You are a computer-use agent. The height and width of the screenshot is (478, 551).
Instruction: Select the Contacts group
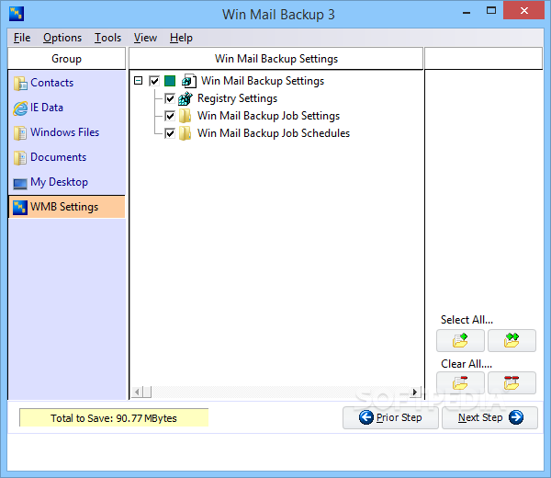(67, 83)
